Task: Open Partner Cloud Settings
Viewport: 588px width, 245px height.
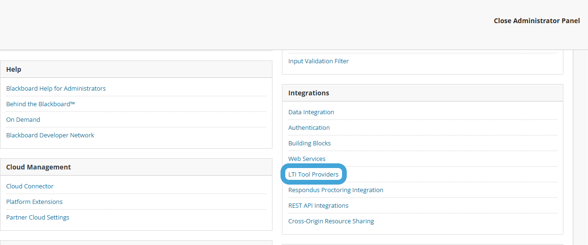Action: [x=38, y=217]
